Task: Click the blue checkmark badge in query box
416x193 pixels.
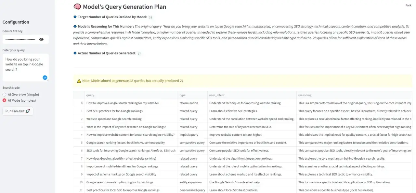Action: pyautogui.click(x=45, y=77)
